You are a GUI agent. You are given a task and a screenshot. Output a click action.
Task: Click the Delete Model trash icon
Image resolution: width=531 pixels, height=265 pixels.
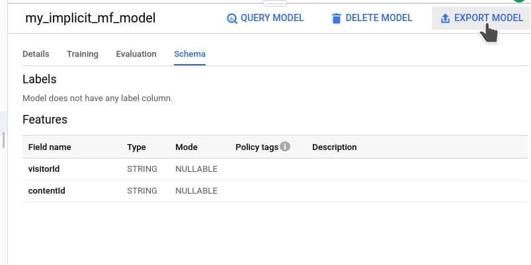tap(337, 19)
